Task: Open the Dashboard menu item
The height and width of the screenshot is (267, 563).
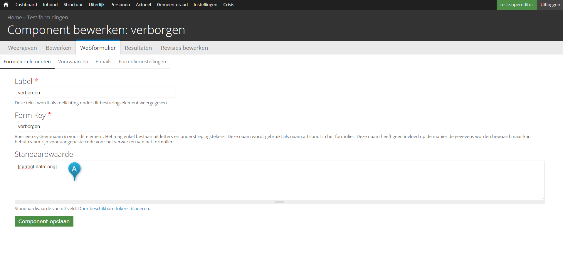Action: click(26, 5)
